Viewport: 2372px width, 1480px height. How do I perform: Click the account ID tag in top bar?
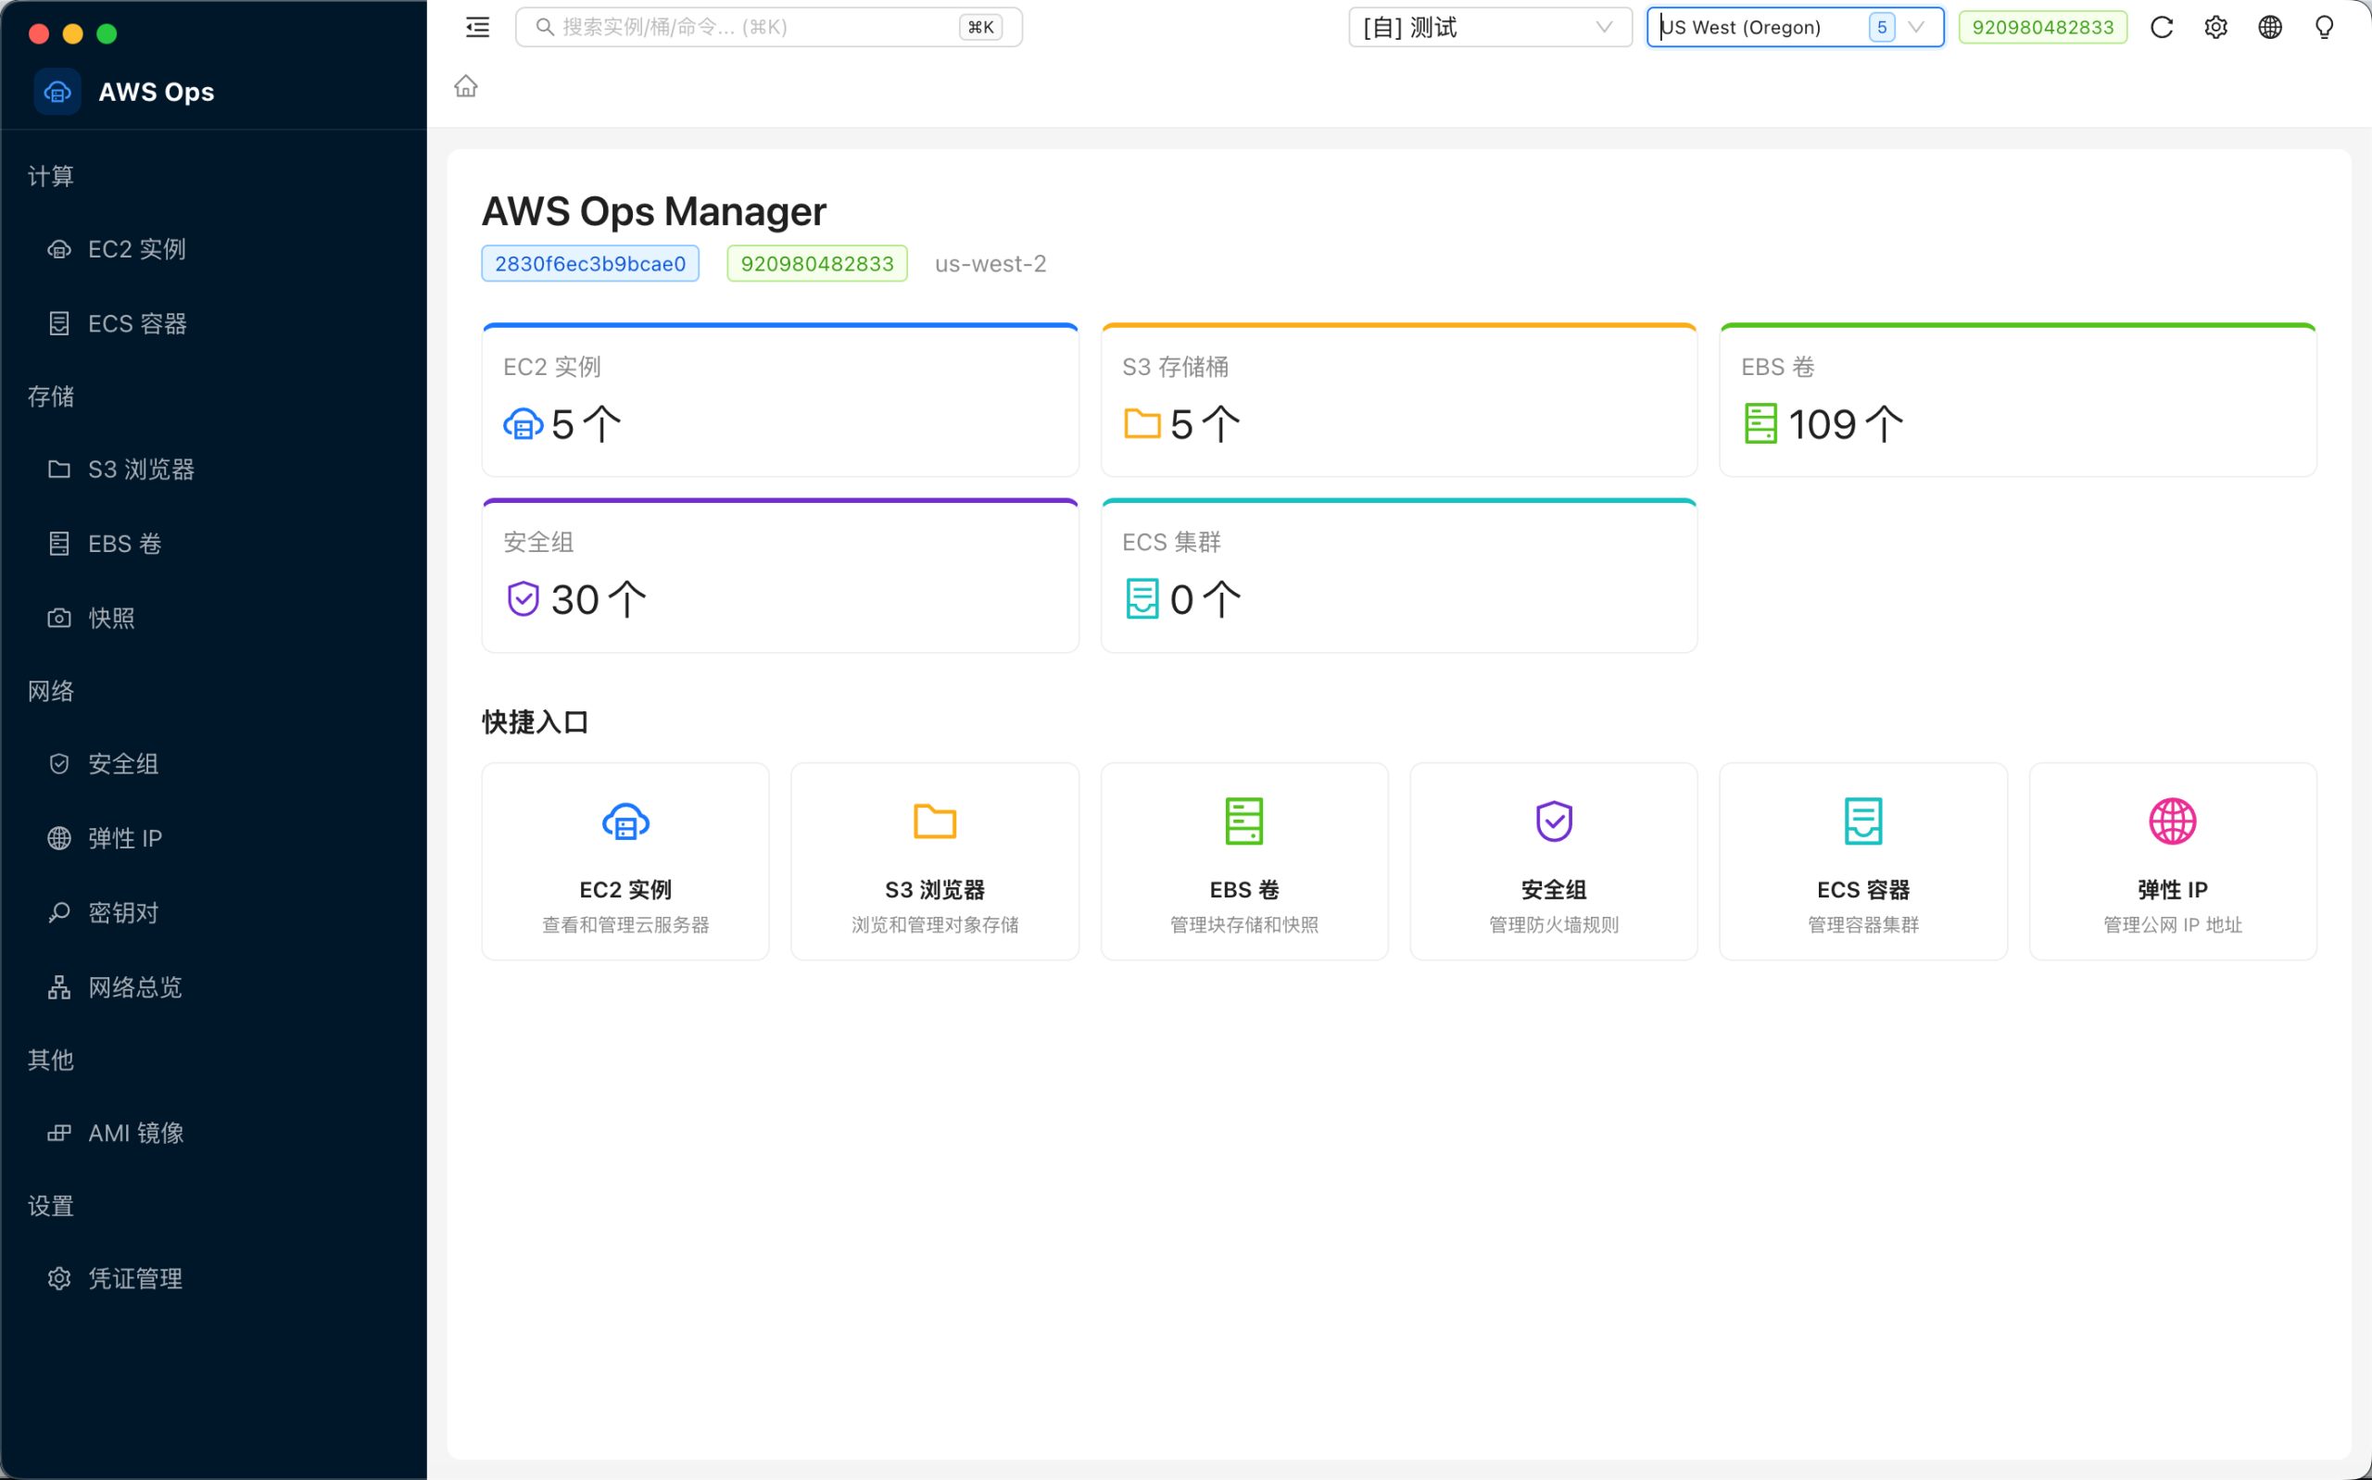(x=2042, y=28)
